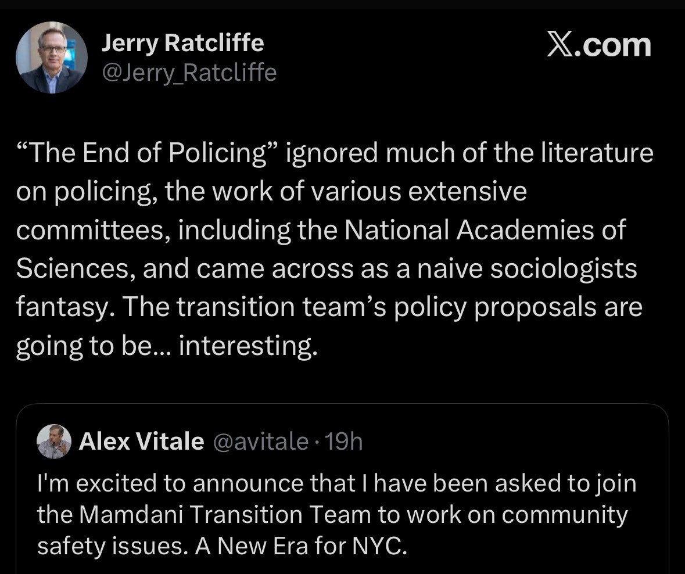
Task: Click the 19h timestamp on quoted post
Action: pos(345,442)
